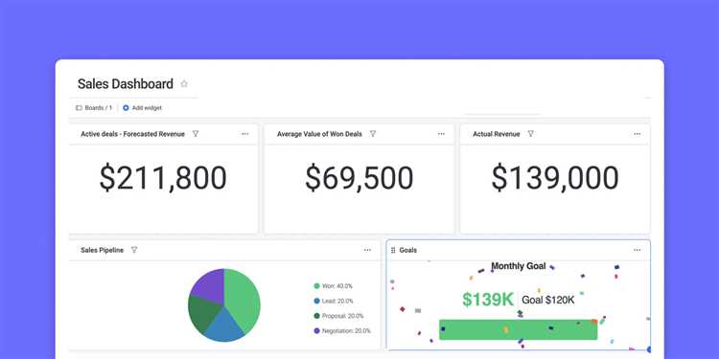Image resolution: width=719 pixels, height=359 pixels.
Task: Open more options menu for Actual Revenue widget
Action: pos(637,134)
